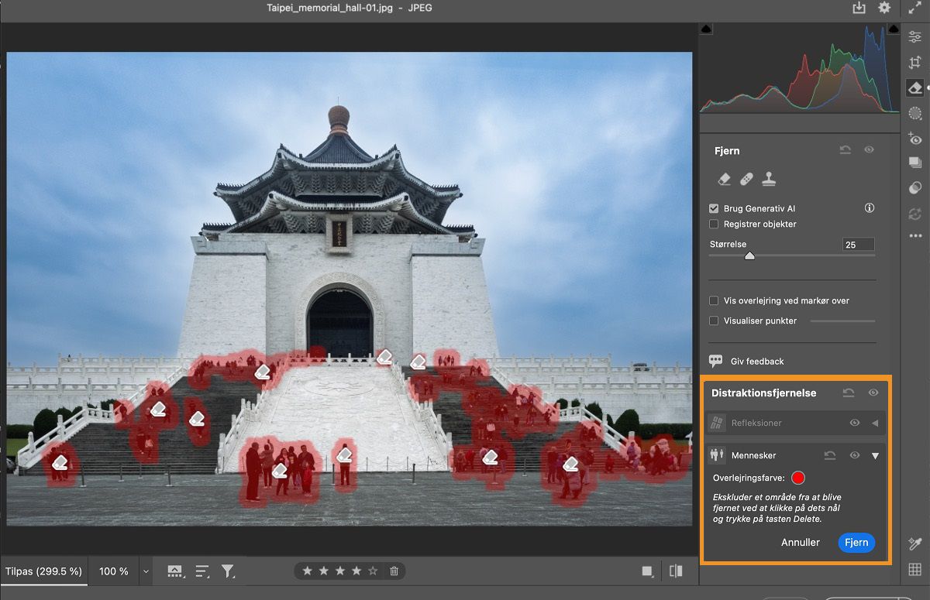930x600 pixels.
Task: Click the Mennesker people icon
Action: [x=718, y=455]
